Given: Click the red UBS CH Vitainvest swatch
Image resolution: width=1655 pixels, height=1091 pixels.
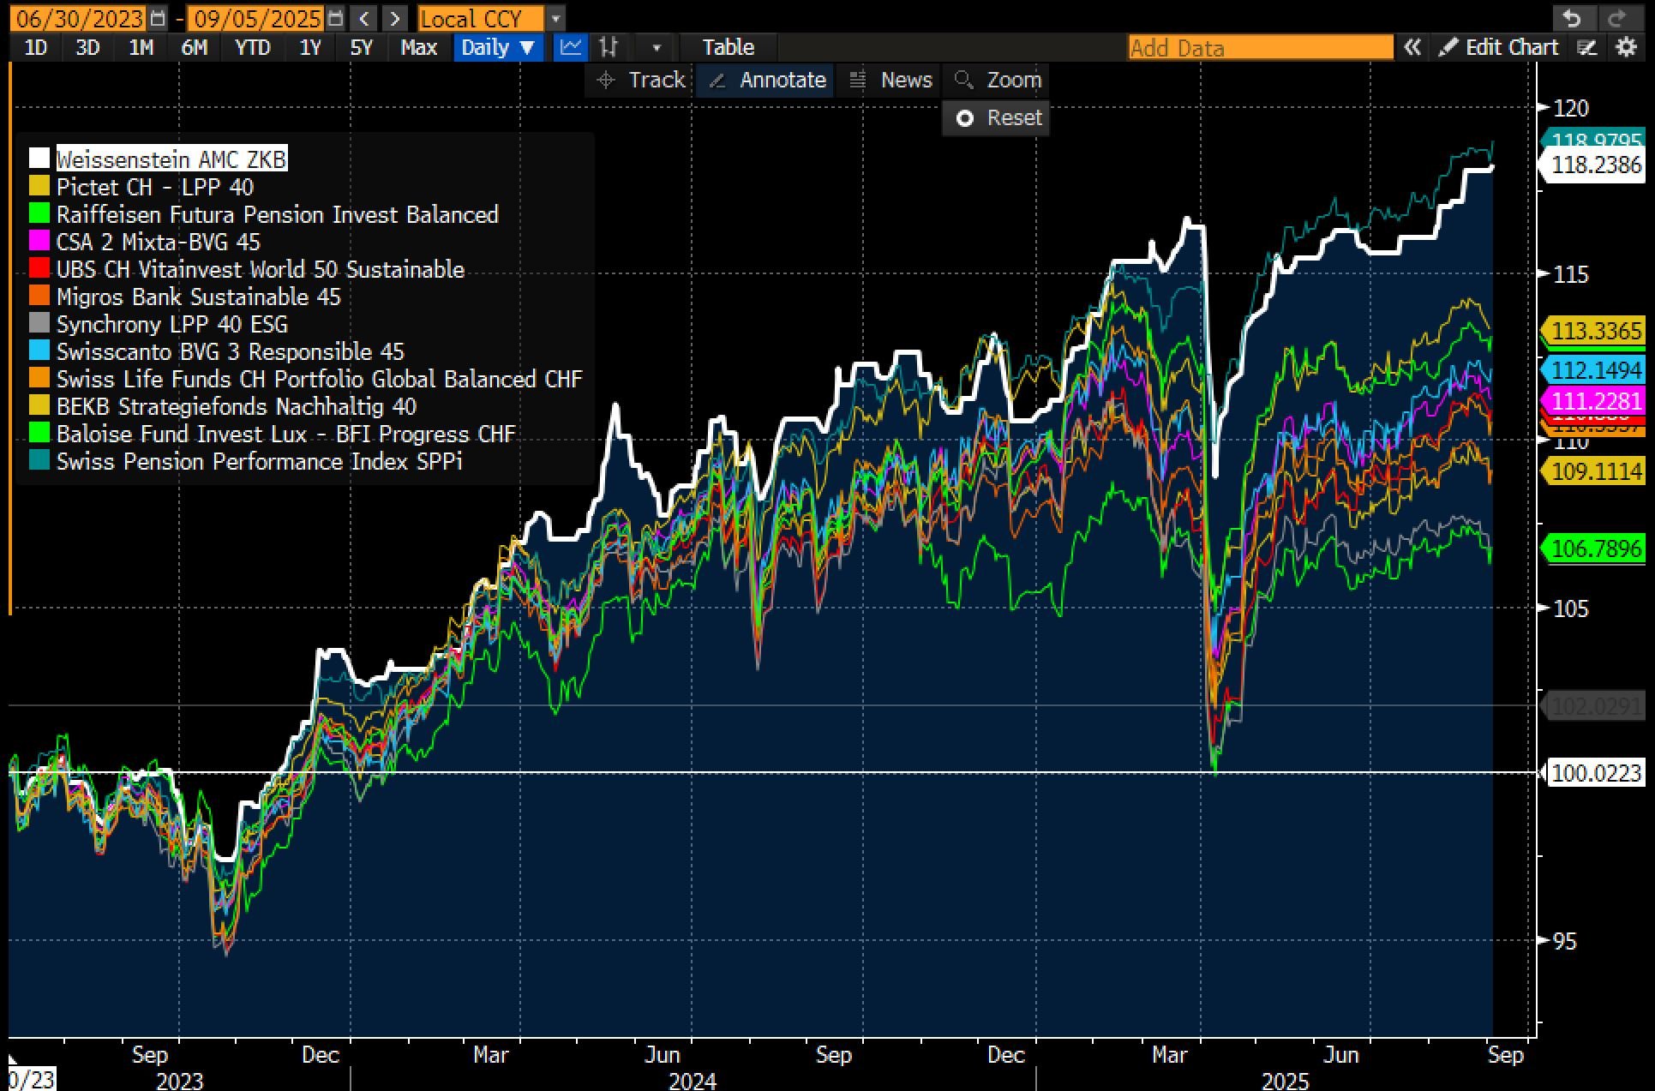Looking at the screenshot, I should (x=39, y=269).
